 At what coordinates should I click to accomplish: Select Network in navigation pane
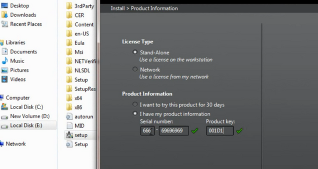pyautogui.click(x=16, y=144)
